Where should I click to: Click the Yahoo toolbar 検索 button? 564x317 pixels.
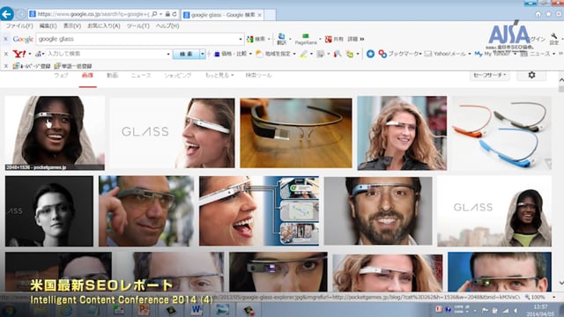186,54
